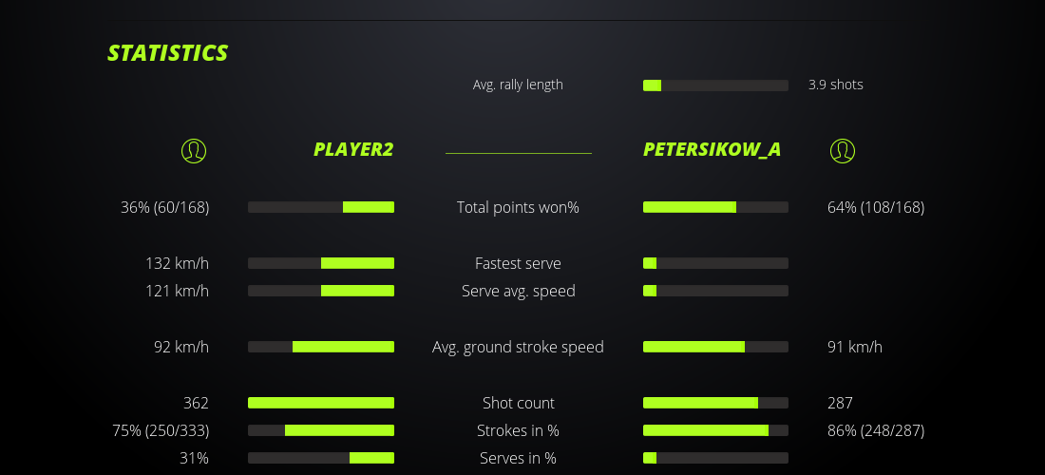Click the STATISTICS heading

pos(168,53)
